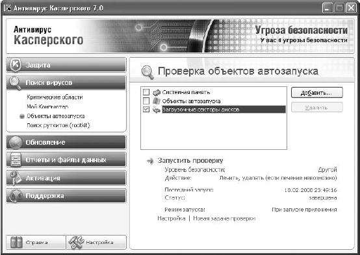Image resolution: width=360 pixels, height=255 pixels.
Task: Click the Kaspersky logo in the title bar
Action: tap(8, 8)
